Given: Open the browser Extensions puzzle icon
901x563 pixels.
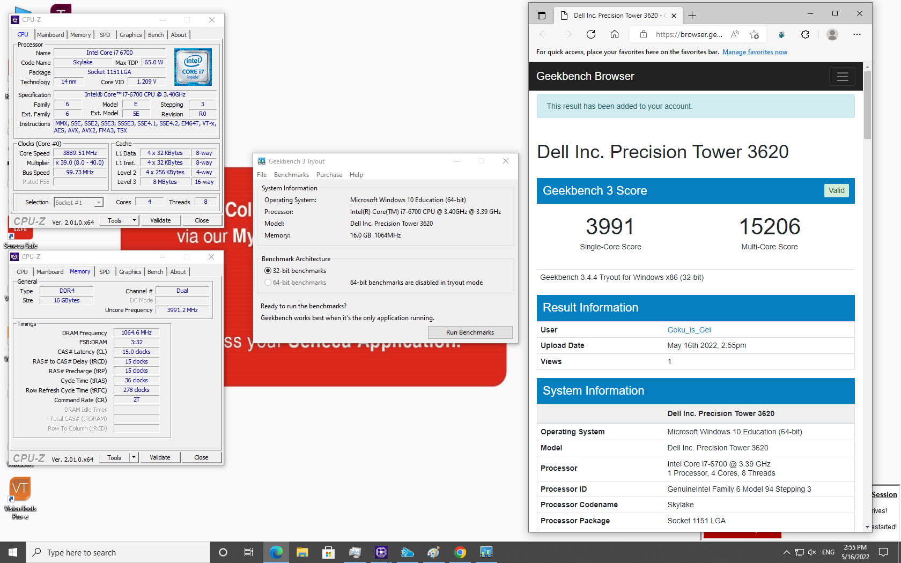Looking at the screenshot, I should click(x=805, y=34).
